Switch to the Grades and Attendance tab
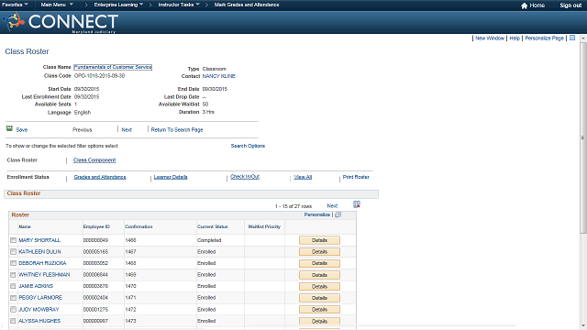The width and height of the screenshot is (587, 330). tap(100, 177)
